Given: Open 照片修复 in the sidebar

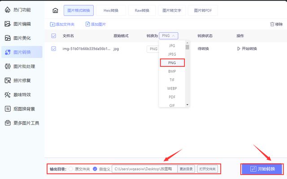Looking at the screenshot, I should point(22,80).
